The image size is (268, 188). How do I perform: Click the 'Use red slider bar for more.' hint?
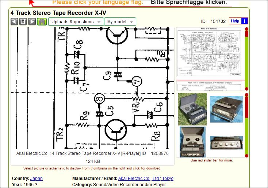point(212,160)
